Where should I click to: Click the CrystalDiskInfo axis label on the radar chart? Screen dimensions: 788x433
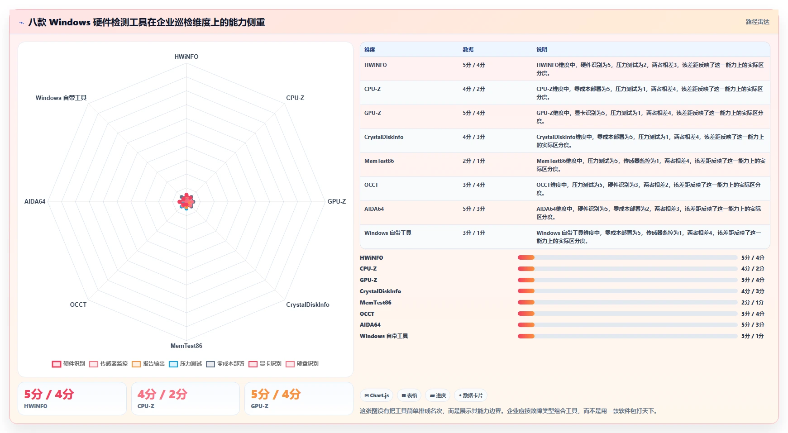308,305
